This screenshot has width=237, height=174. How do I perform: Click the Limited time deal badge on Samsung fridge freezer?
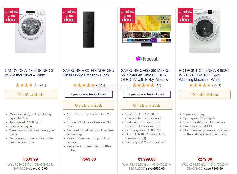69,15
